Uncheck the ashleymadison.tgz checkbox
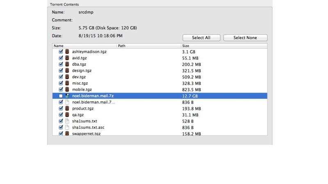The width and height of the screenshot is (328, 184). (61, 52)
